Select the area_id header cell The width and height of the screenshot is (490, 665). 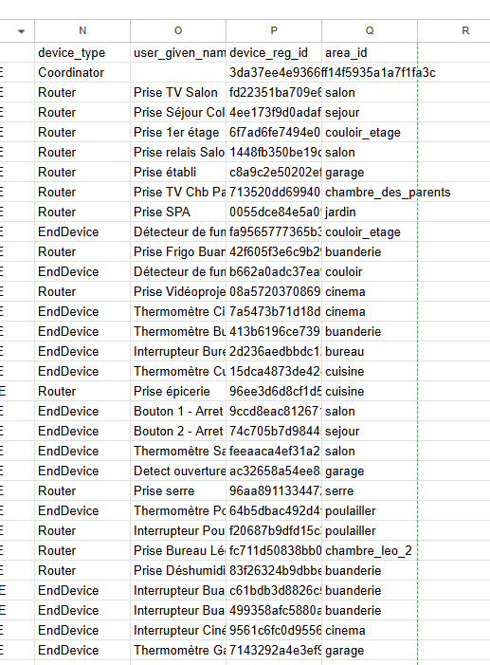(x=370, y=52)
